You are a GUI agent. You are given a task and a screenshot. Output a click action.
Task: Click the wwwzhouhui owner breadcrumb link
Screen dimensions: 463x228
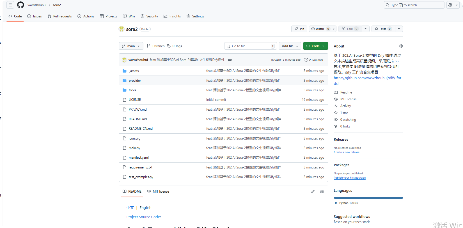[37, 5]
